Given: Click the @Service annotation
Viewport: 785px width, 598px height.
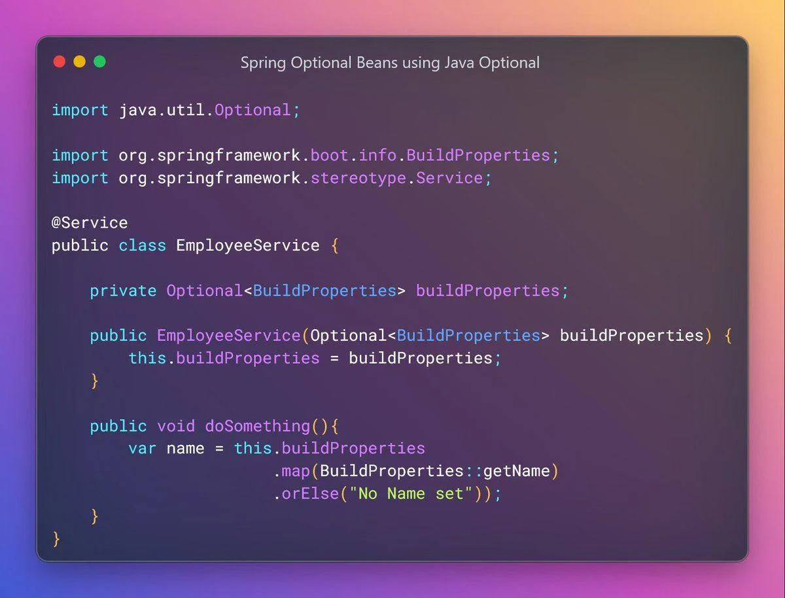Looking at the screenshot, I should pos(90,223).
